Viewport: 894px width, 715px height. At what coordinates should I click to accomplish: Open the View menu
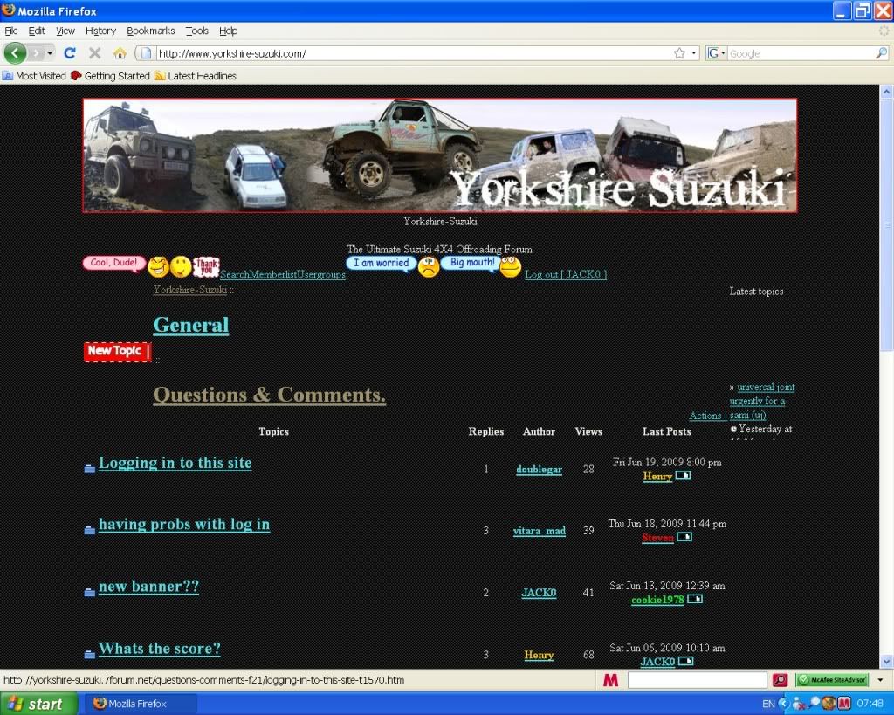(x=65, y=31)
